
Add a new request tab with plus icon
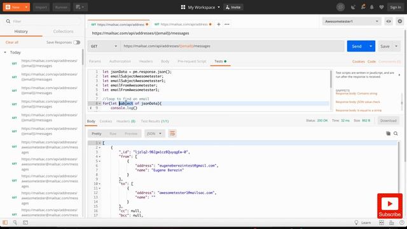219,24
